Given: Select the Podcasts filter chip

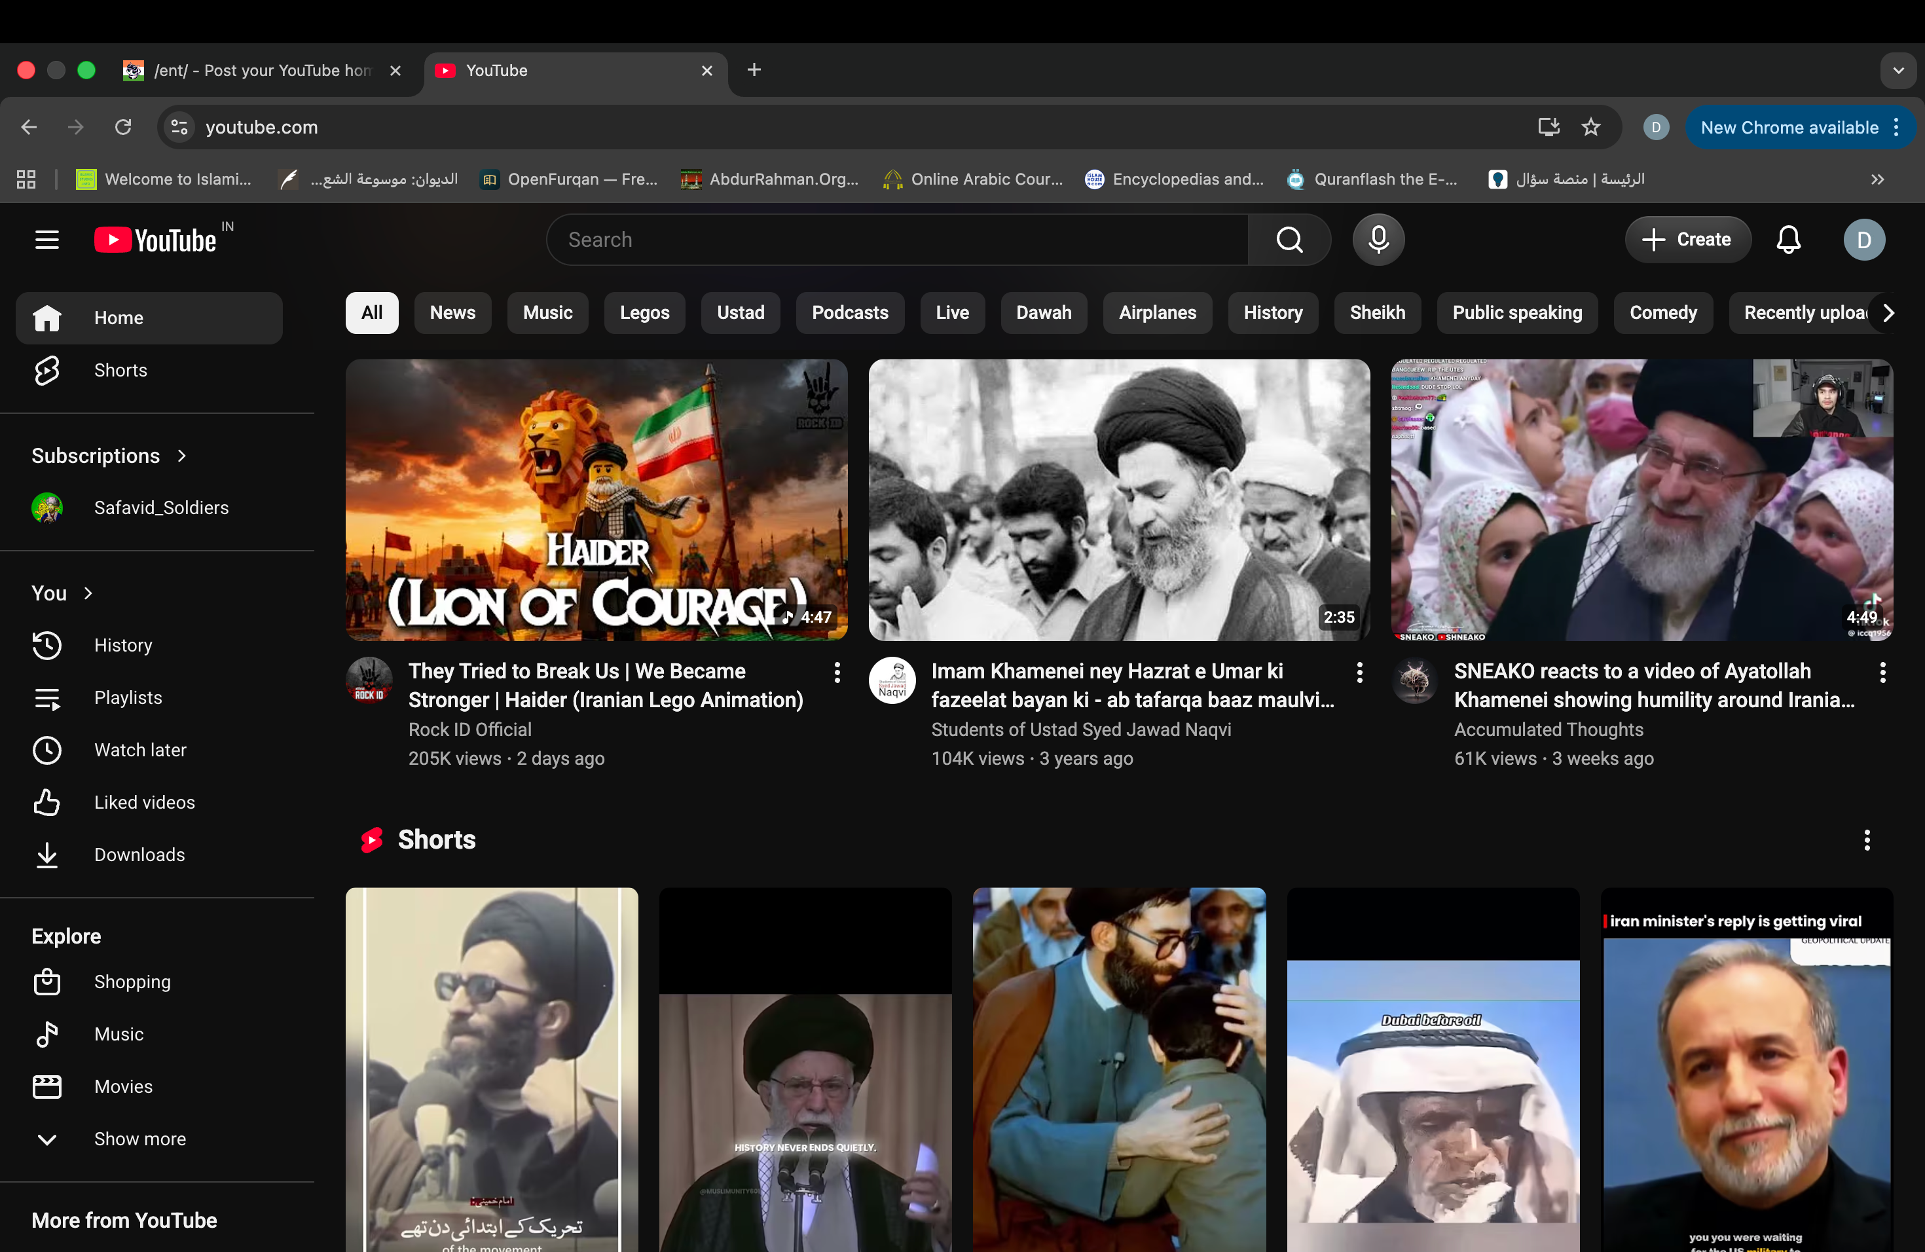Looking at the screenshot, I should pyautogui.click(x=849, y=313).
